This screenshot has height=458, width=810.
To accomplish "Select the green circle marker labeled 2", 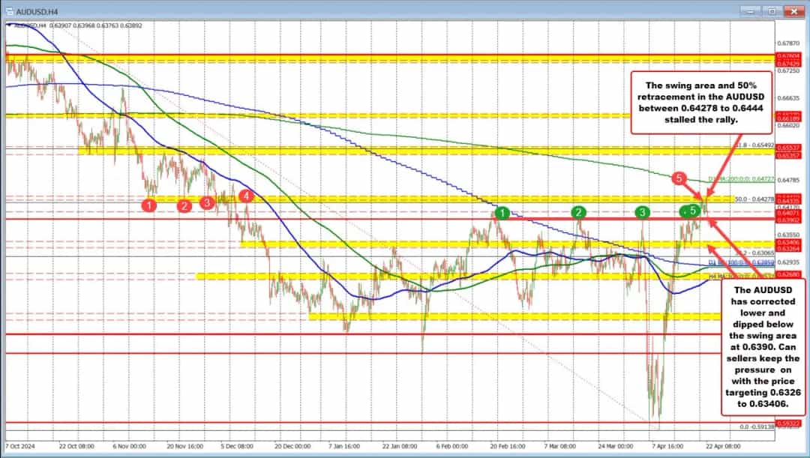I will [x=578, y=213].
